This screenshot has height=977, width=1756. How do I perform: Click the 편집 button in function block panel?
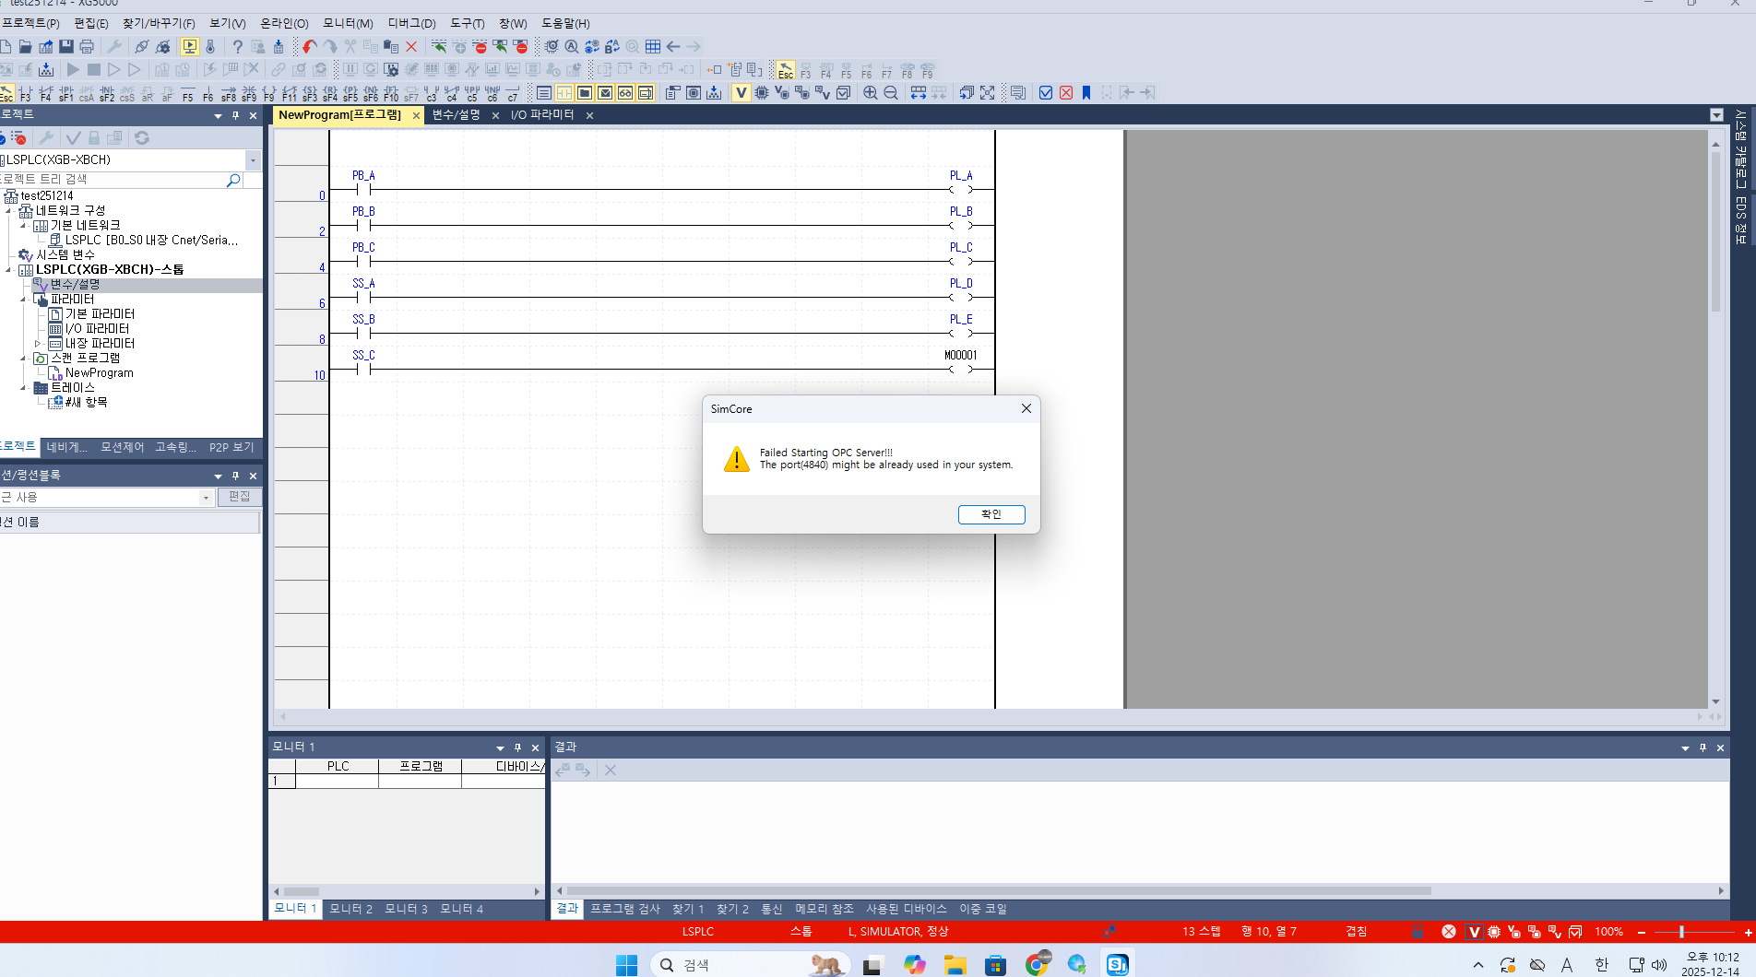(240, 497)
